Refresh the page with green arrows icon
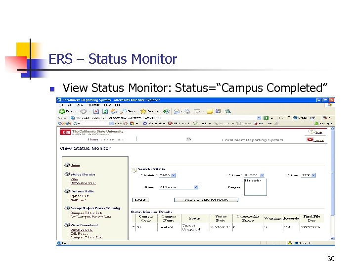 coord(105,111)
